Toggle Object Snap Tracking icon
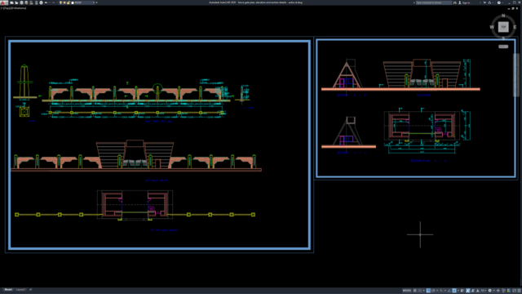 pyautogui.click(x=449, y=291)
